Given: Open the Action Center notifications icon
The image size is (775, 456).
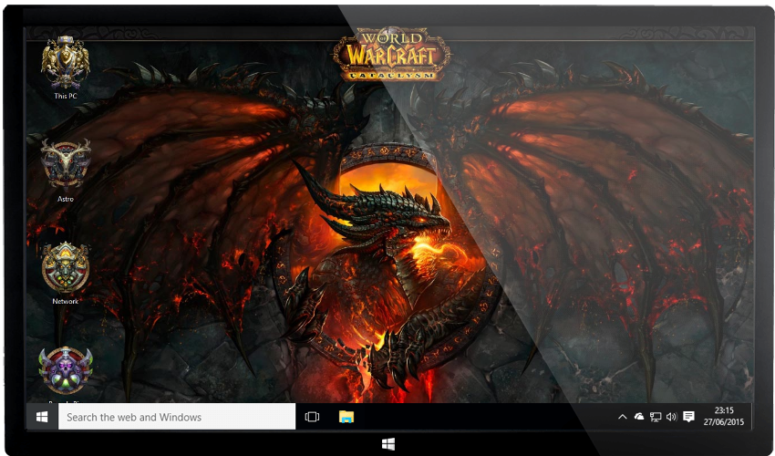Looking at the screenshot, I should tap(688, 417).
